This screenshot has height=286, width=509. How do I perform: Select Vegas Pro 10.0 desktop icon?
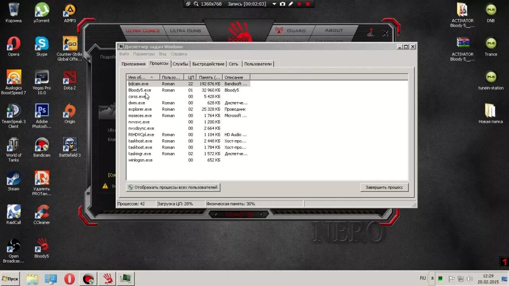[x=42, y=82]
